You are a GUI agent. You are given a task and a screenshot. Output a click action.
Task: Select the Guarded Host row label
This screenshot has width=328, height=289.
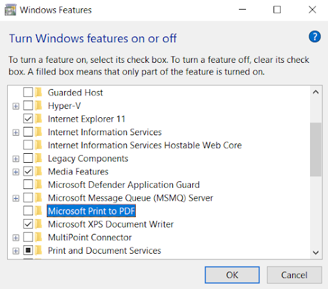[76, 92]
